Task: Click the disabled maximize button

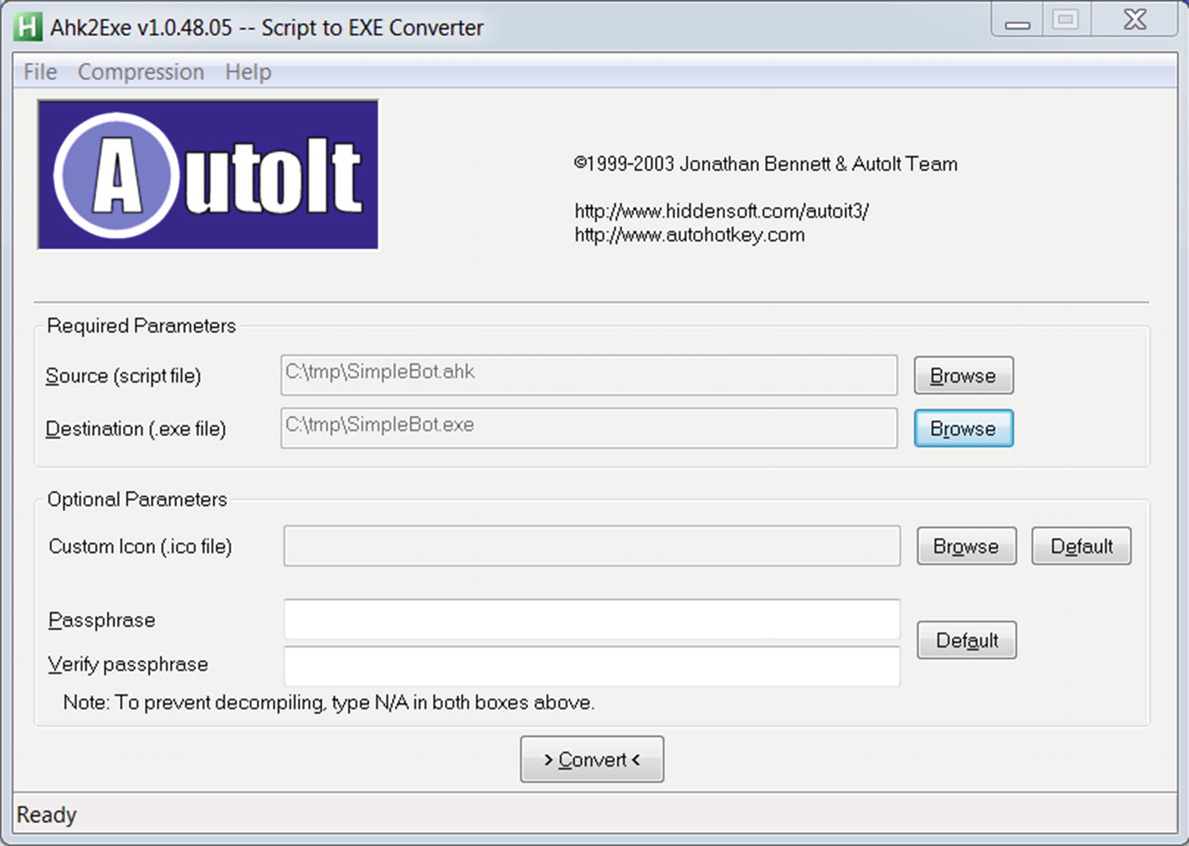Action: [x=1066, y=19]
